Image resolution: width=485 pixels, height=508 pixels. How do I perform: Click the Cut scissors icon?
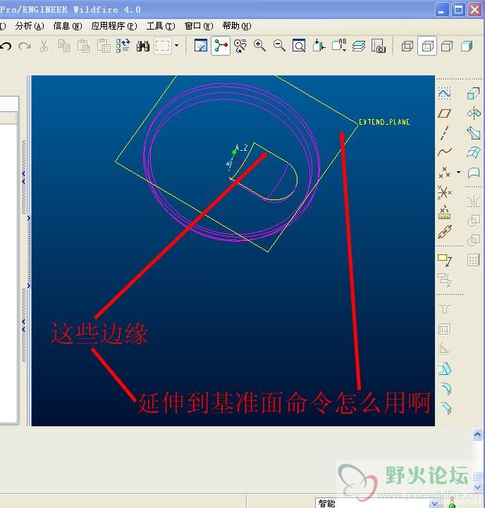coord(44,46)
